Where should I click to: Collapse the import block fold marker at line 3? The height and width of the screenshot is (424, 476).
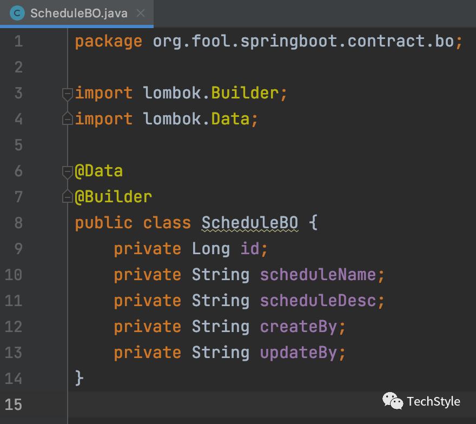(x=68, y=94)
